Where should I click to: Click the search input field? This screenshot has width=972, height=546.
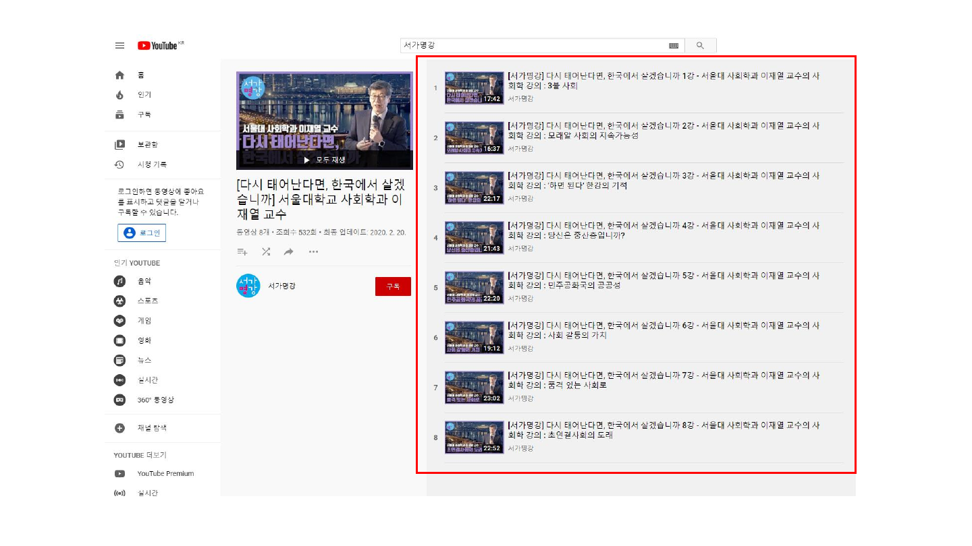coord(533,46)
